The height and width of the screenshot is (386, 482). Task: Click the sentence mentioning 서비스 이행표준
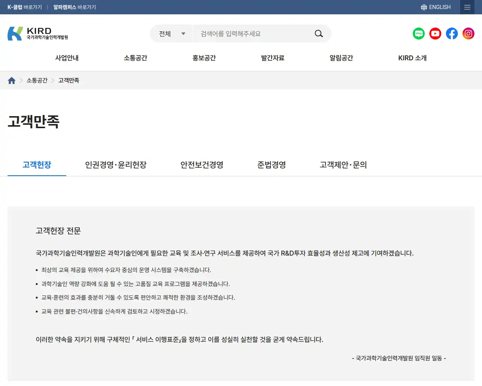tap(180, 340)
